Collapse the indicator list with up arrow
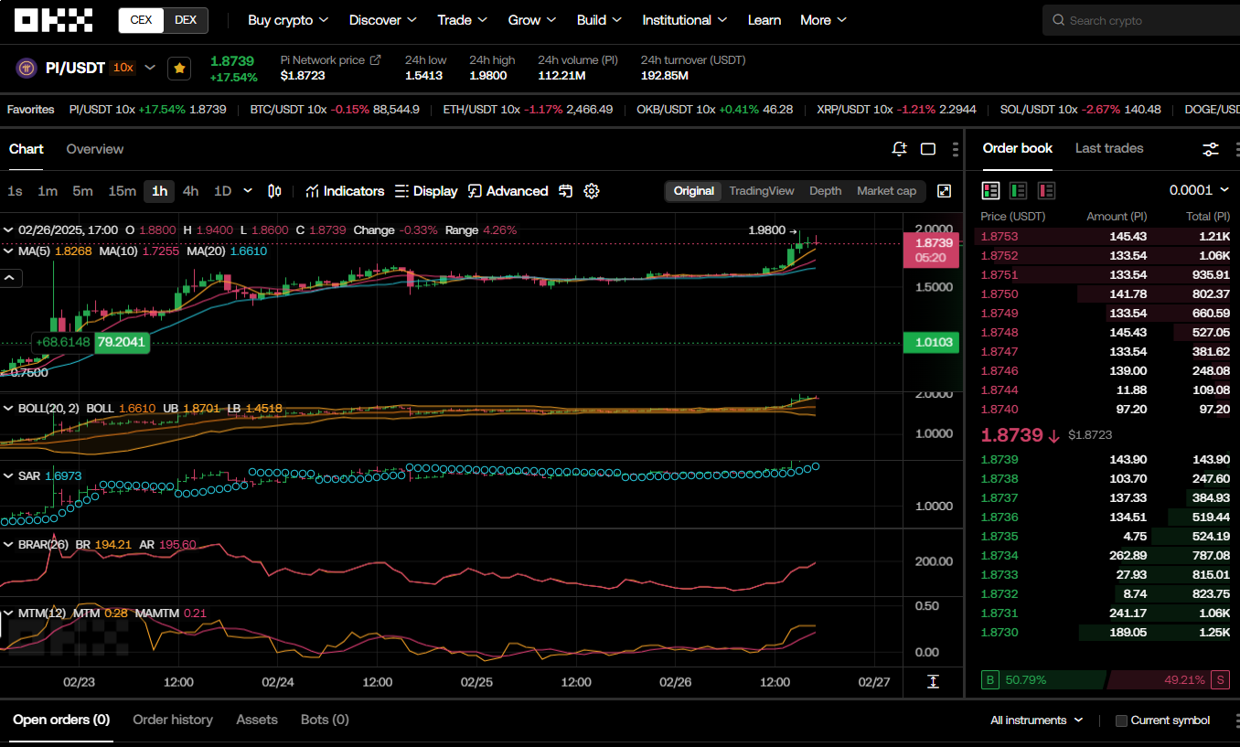This screenshot has height=747, width=1240. pos(11,279)
